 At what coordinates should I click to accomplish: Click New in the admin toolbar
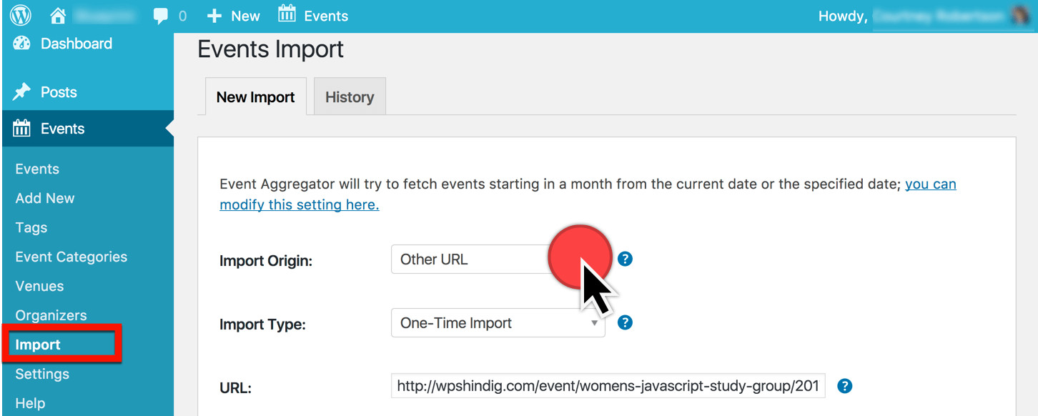(233, 14)
